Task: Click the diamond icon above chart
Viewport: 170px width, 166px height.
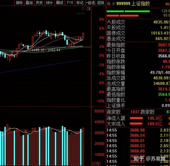Action: [83, 9]
